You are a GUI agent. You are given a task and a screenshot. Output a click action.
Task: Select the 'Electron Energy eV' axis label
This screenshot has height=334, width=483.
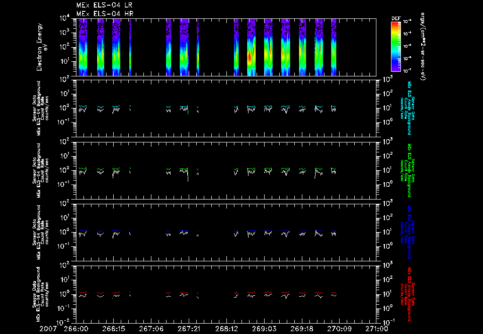(x=42, y=47)
